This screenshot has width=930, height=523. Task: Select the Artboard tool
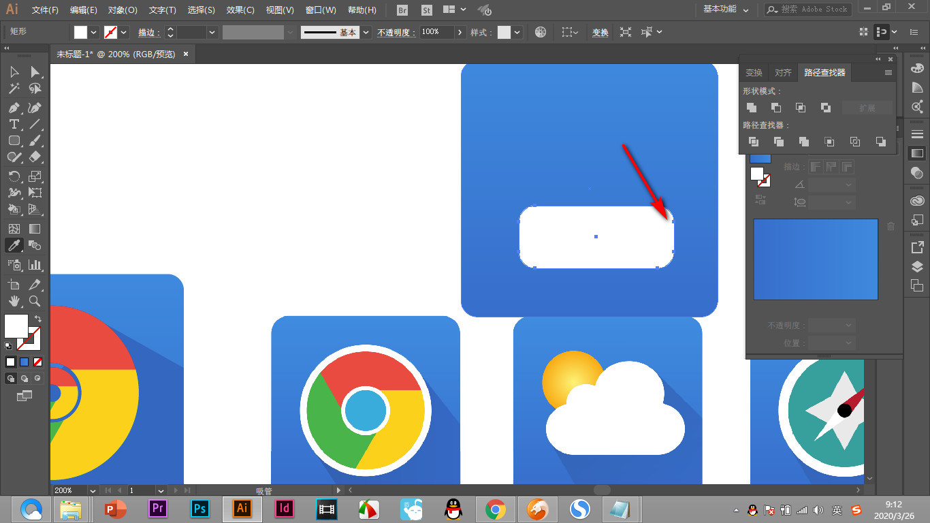pyautogui.click(x=14, y=285)
